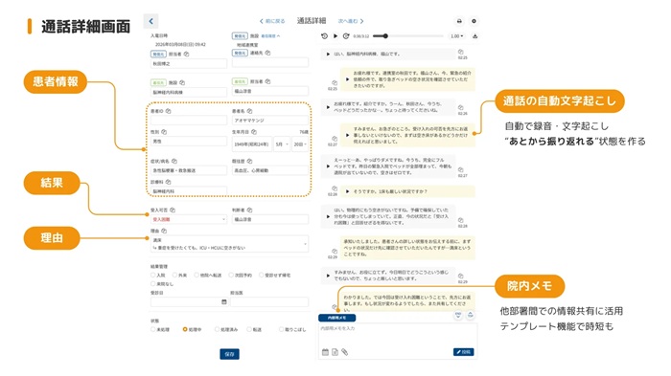Click the 内部用メモを入力 text area

(398, 335)
